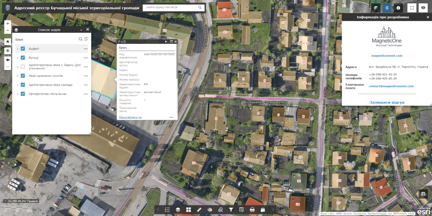
Task: Expand the Вулиці layer tree
Action: tap(18, 58)
